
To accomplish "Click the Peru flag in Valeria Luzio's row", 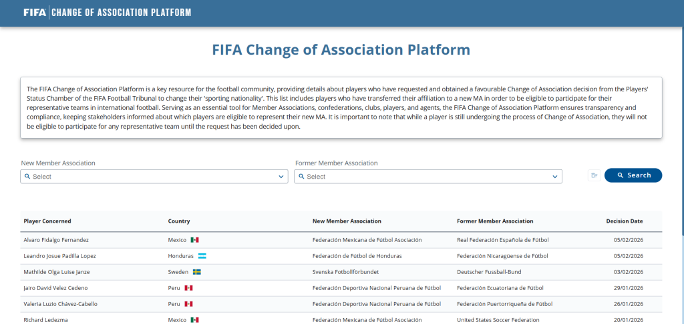I will click(188, 304).
